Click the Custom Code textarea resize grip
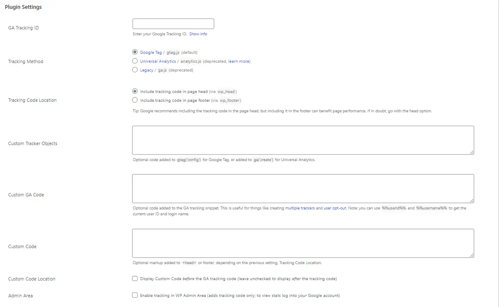Viewport: 499px width, 307px height. 472,256
